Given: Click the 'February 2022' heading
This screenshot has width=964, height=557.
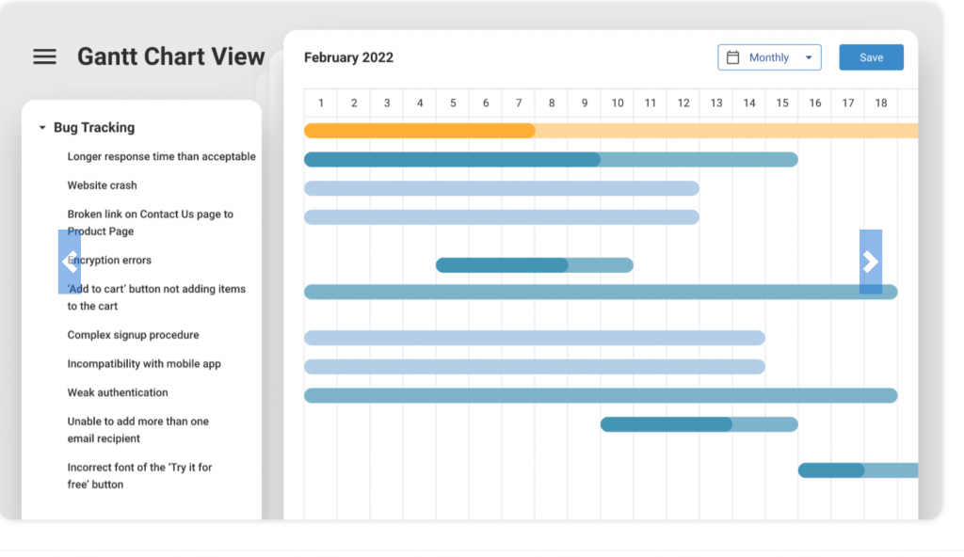Looking at the screenshot, I should 348,57.
